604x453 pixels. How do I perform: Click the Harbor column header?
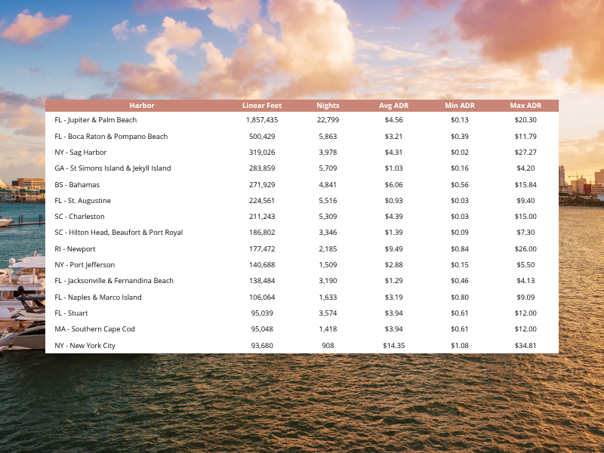tap(141, 106)
